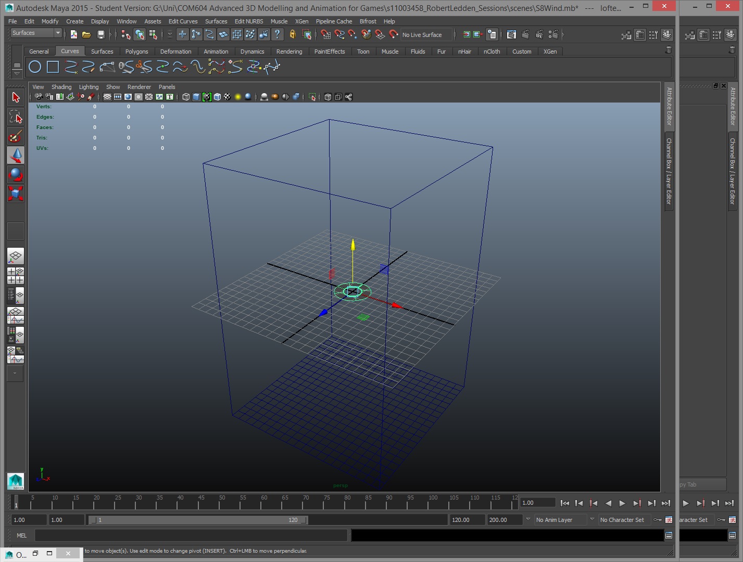Open the Surfaces menu set dropdown
Viewport: 743px width, 562px height.
[x=36, y=33]
